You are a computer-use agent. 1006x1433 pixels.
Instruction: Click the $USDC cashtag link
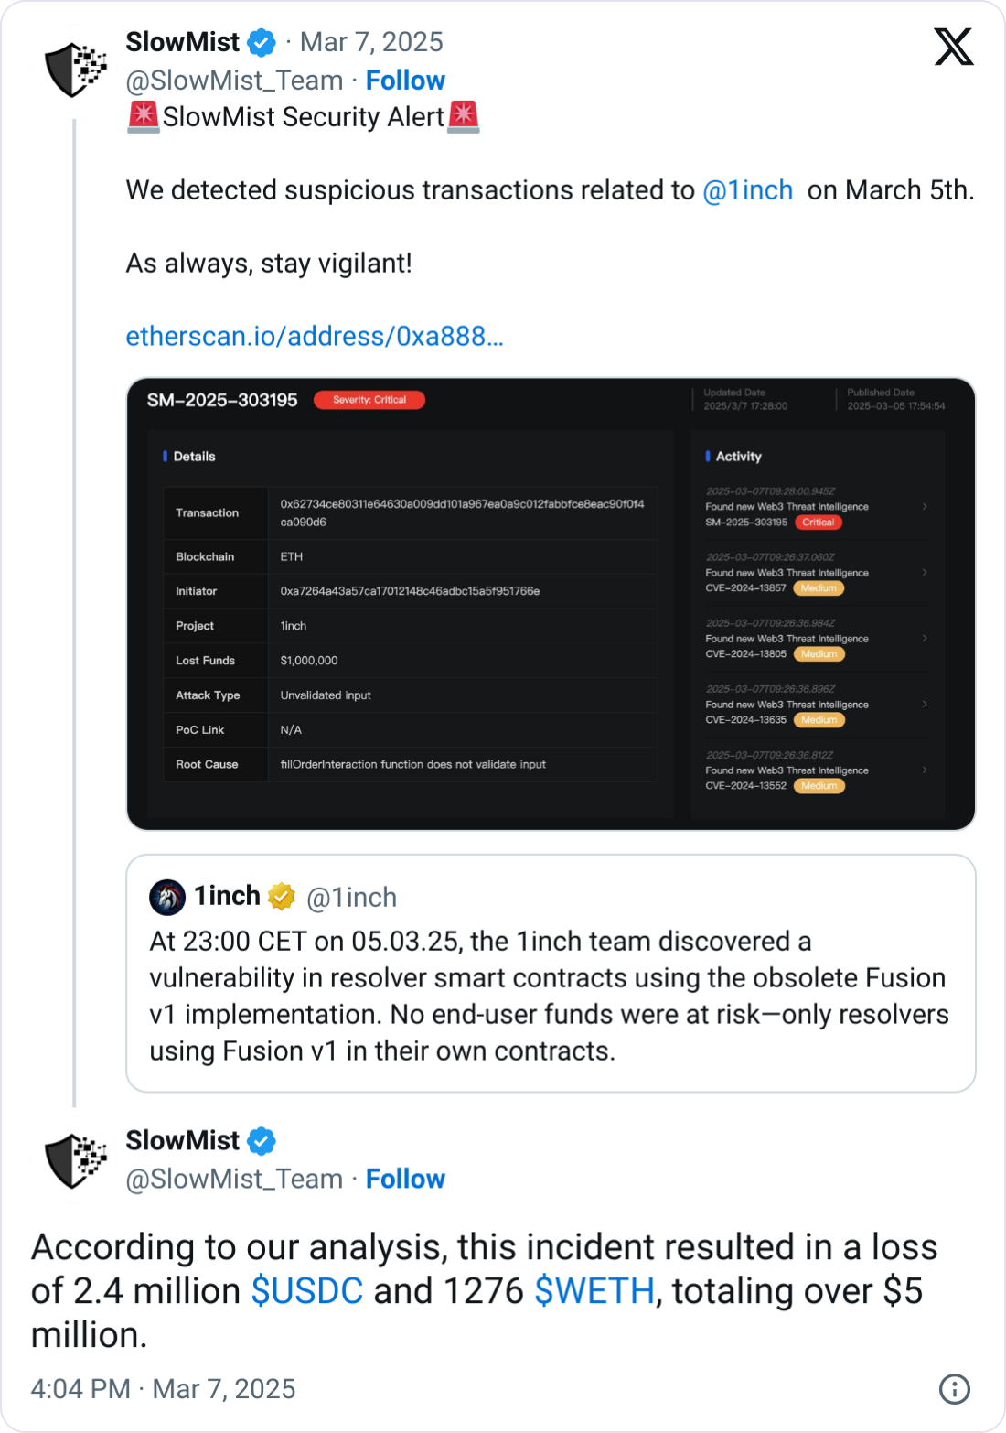(307, 1291)
